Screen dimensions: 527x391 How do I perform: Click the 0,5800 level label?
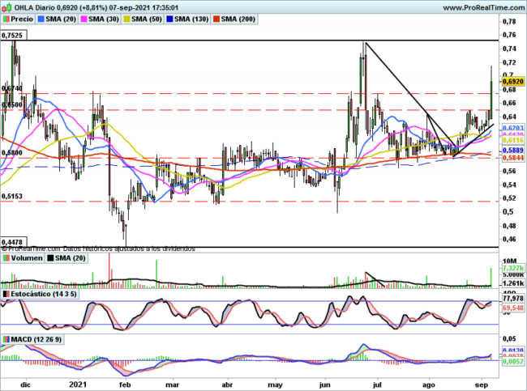click(x=12, y=153)
